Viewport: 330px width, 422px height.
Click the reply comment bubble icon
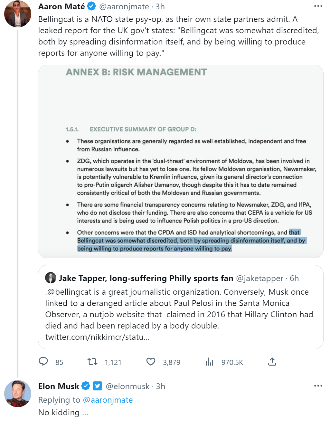tap(43, 362)
